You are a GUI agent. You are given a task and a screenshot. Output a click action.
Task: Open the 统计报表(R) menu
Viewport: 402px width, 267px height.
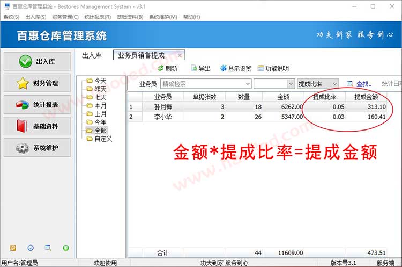(x=98, y=17)
